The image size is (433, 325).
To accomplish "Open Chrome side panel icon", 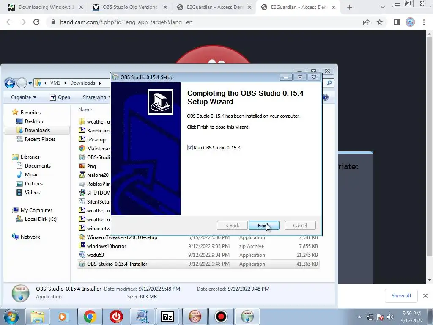I will [397, 22].
